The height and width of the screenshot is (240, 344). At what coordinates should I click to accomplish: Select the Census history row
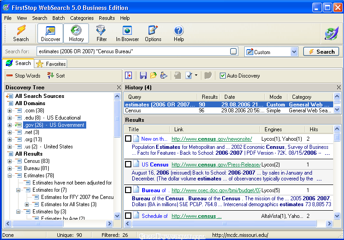coord(228,111)
